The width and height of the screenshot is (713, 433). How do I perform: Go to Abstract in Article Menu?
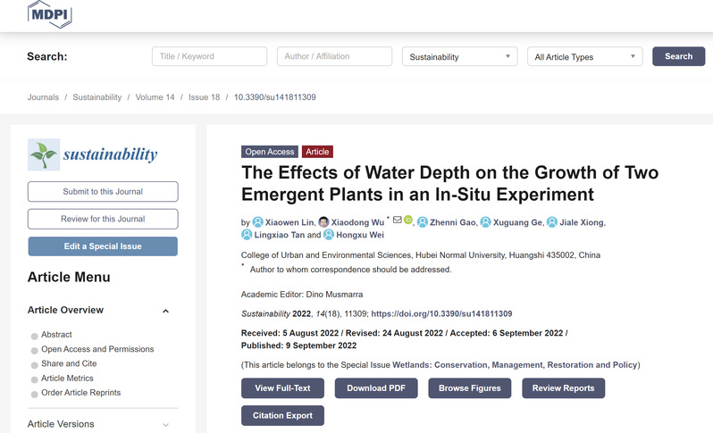click(56, 335)
